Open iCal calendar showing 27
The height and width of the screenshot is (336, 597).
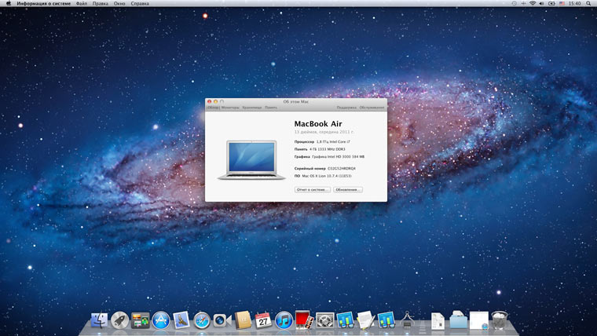263,320
